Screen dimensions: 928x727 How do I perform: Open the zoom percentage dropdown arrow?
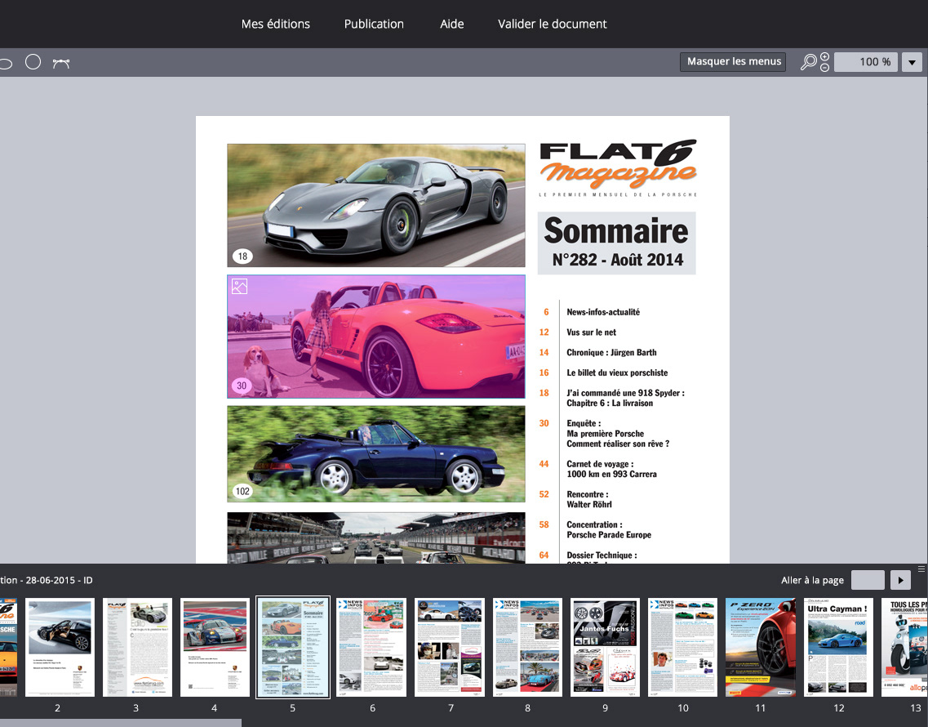click(912, 62)
